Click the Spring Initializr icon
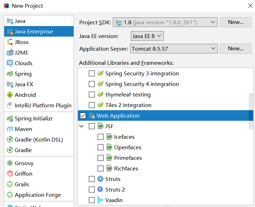The width and height of the screenshot is (255, 207). pyautogui.click(x=10, y=119)
